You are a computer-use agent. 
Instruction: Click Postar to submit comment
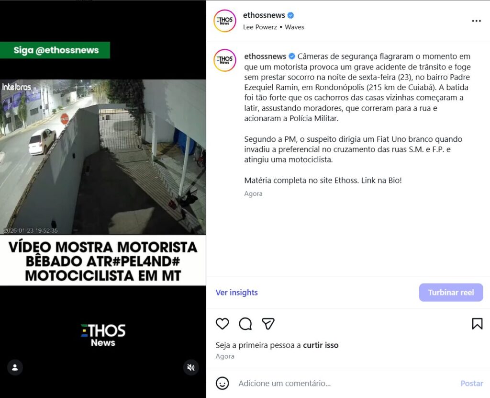[471, 383]
